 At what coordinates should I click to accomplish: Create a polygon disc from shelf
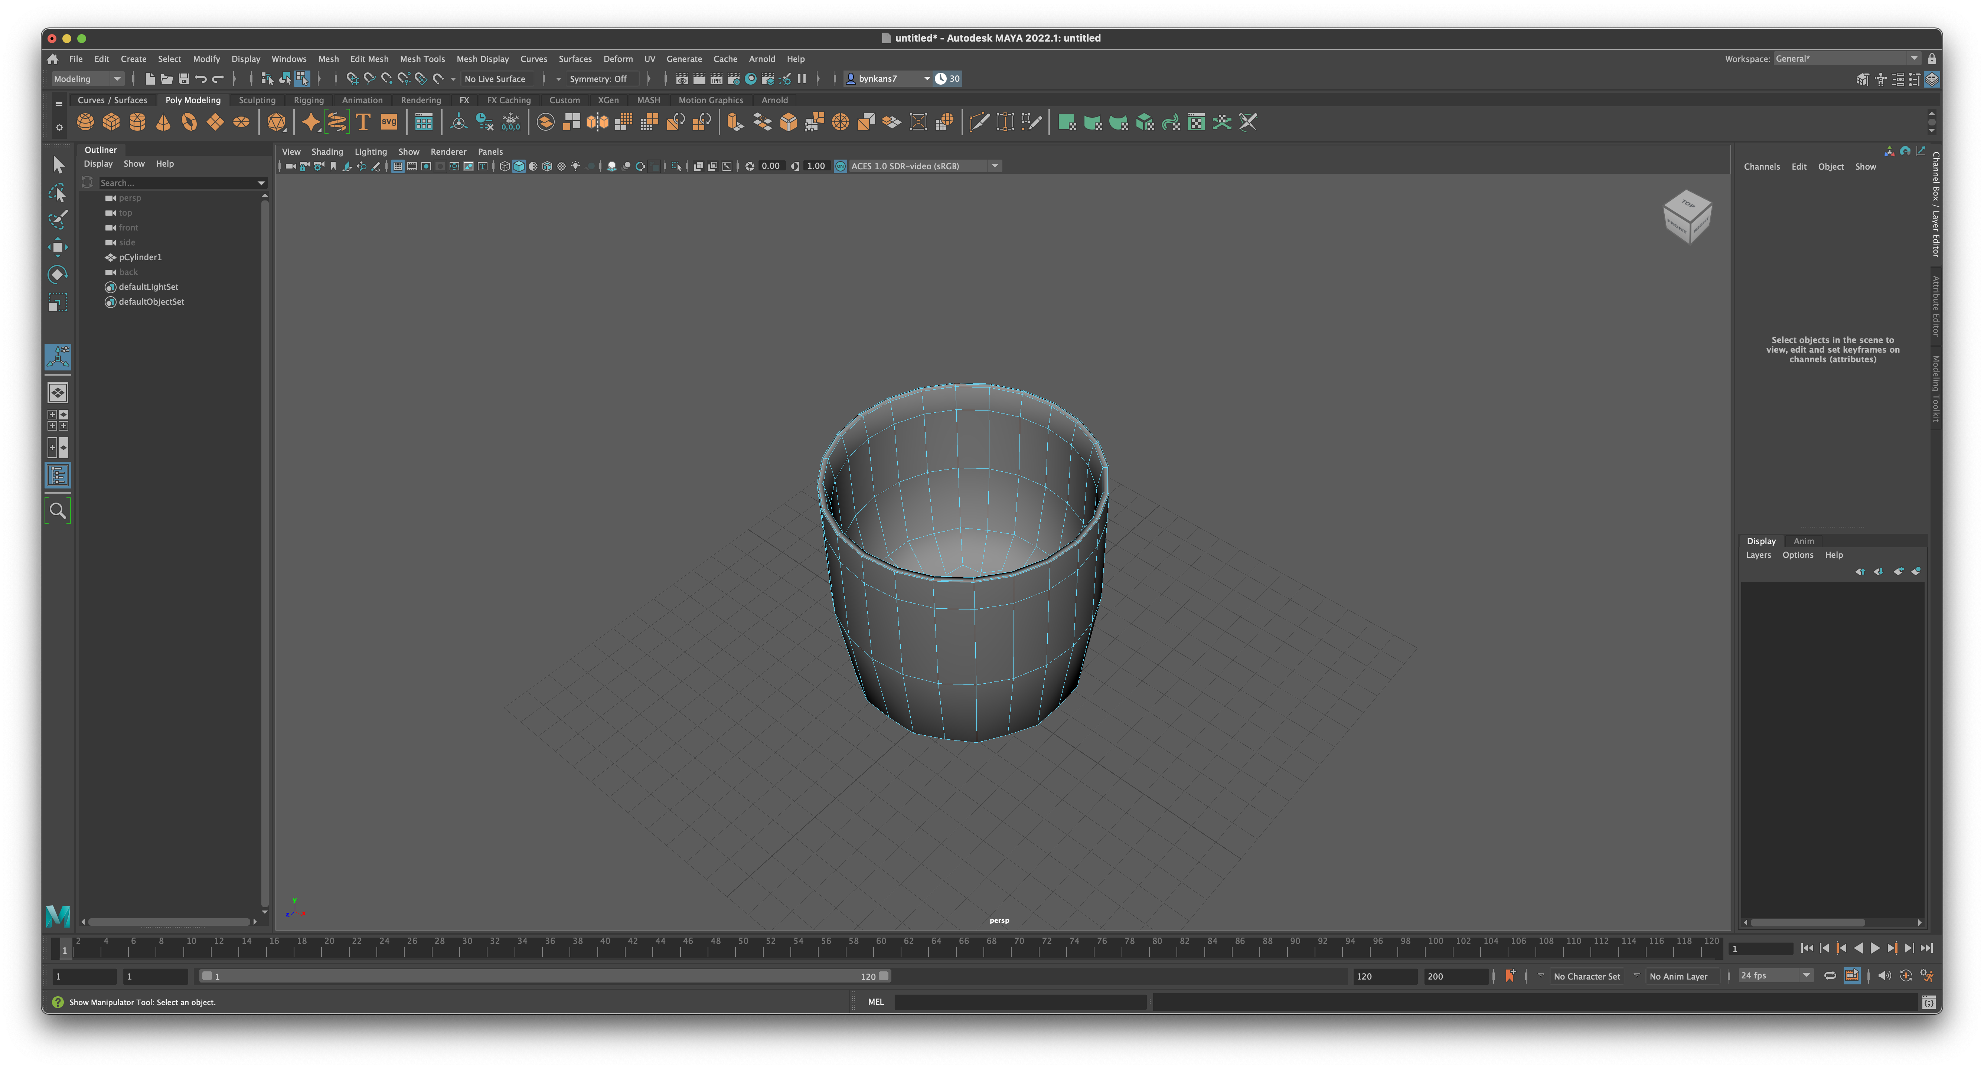tap(241, 122)
